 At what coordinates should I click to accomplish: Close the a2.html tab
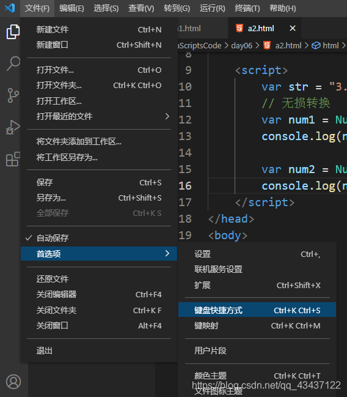point(293,28)
